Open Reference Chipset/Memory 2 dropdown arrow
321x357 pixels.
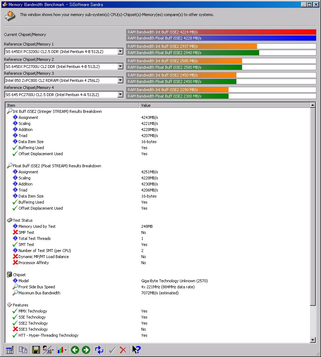point(121,67)
